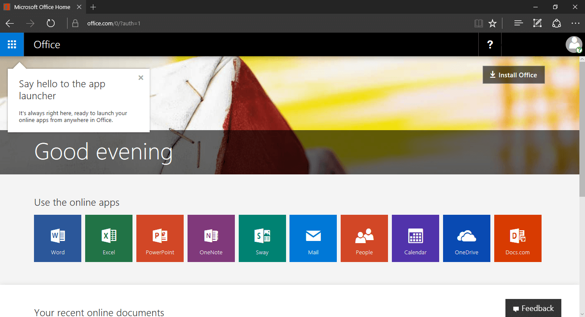The image size is (585, 317).
Task: Click the Install Office button
Action: pos(514,75)
